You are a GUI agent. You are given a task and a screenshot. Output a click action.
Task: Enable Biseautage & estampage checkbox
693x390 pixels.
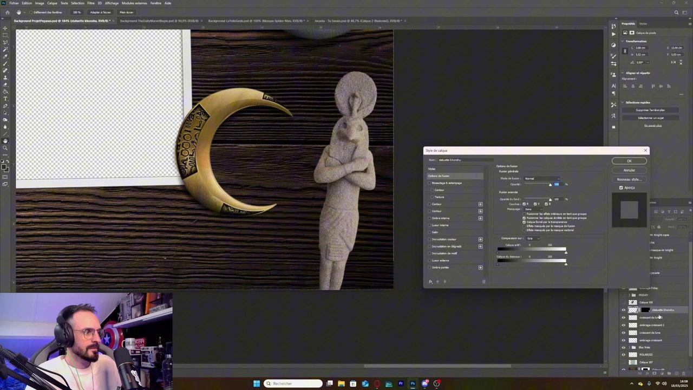(429, 183)
